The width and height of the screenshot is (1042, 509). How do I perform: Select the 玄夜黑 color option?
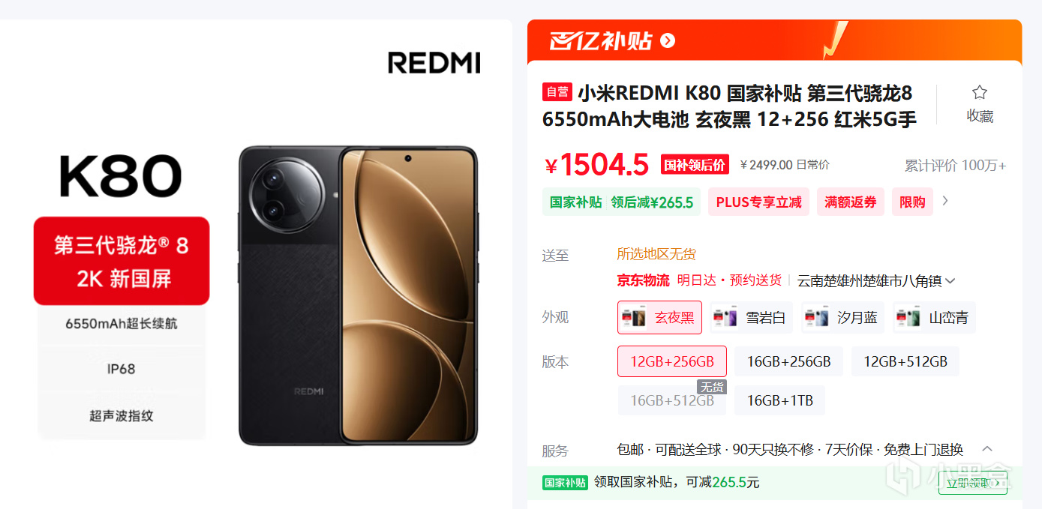(x=659, y=317)
